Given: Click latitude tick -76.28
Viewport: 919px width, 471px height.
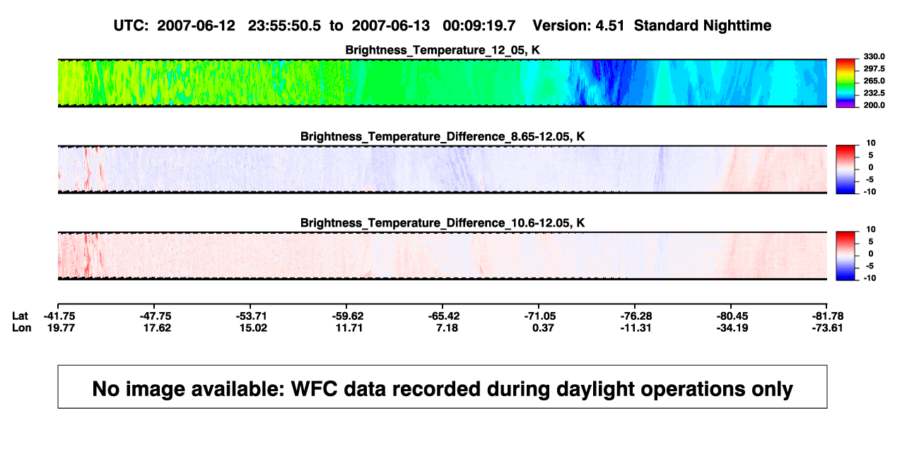Looking at the screenshot, I should tap(635, 316).
